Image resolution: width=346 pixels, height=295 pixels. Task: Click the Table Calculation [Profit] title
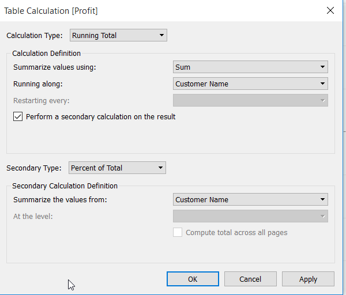pos(51,11)
